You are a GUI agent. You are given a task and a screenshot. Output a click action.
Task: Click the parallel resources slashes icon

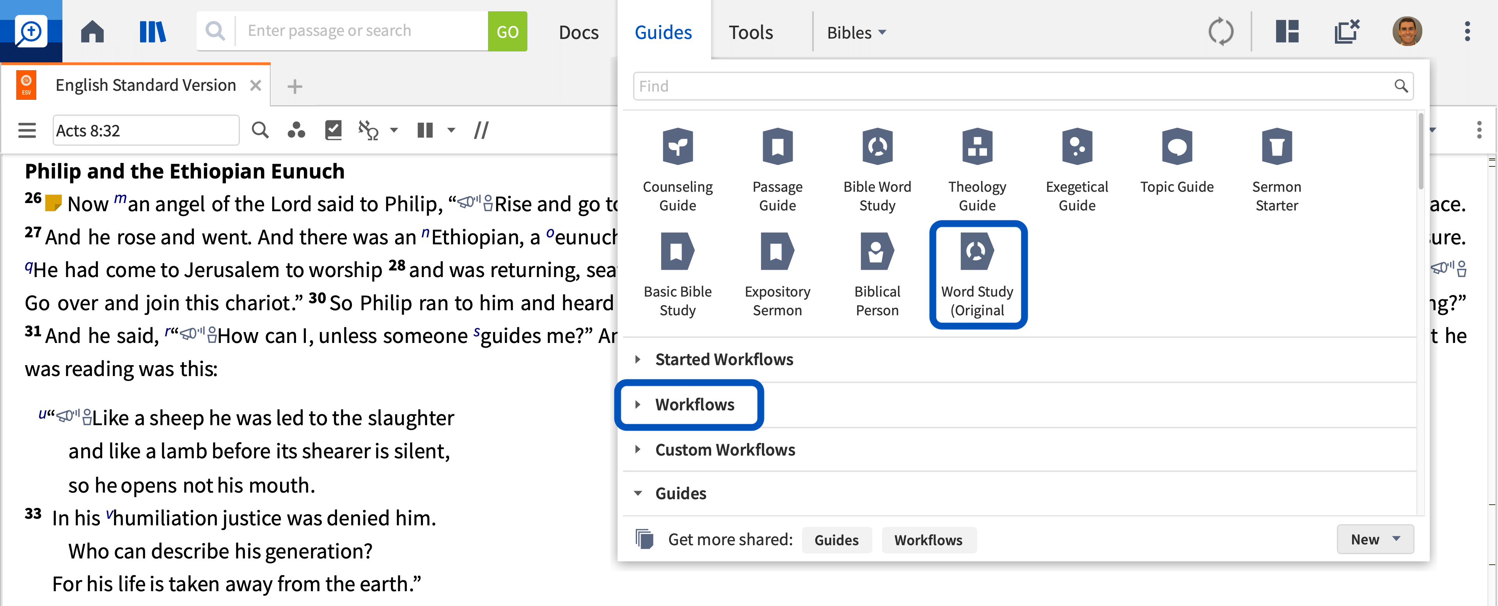point(481,130)
